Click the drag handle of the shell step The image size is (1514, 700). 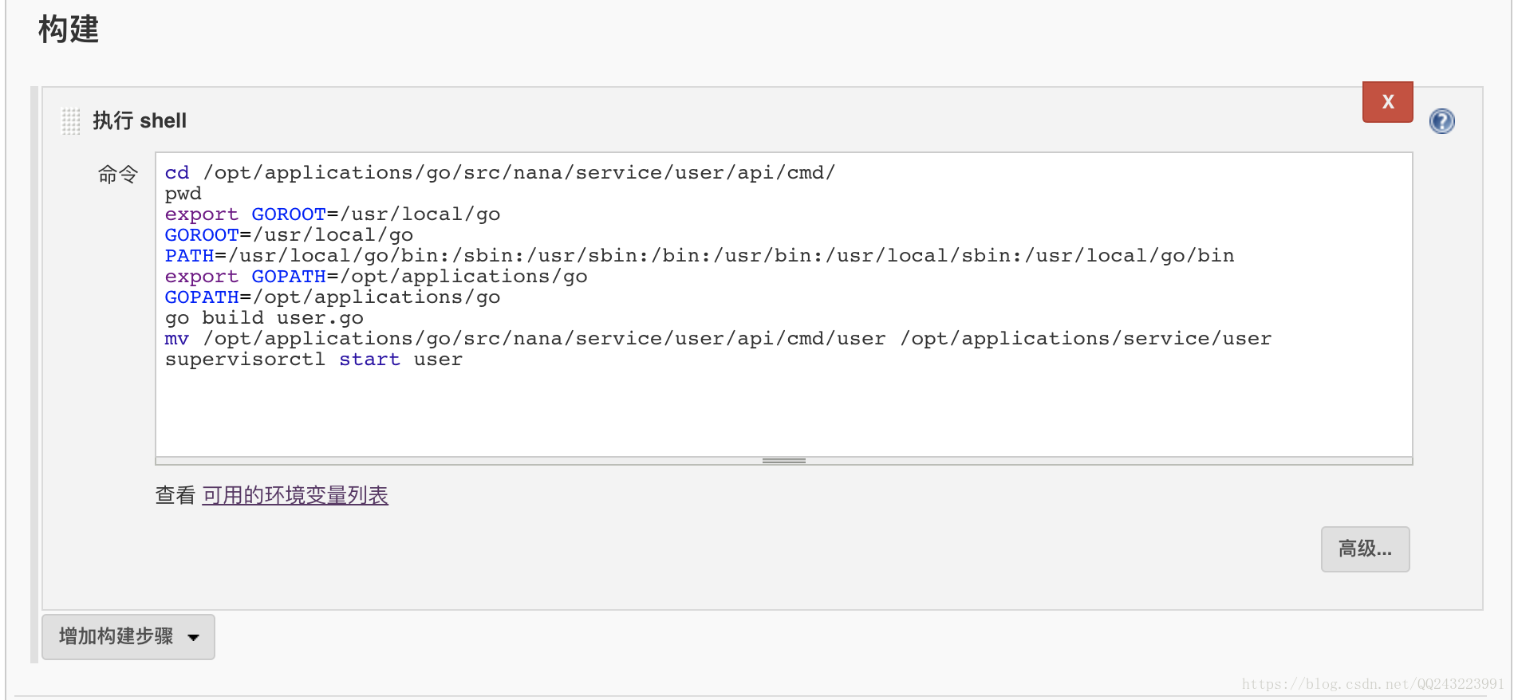point(71,121)
